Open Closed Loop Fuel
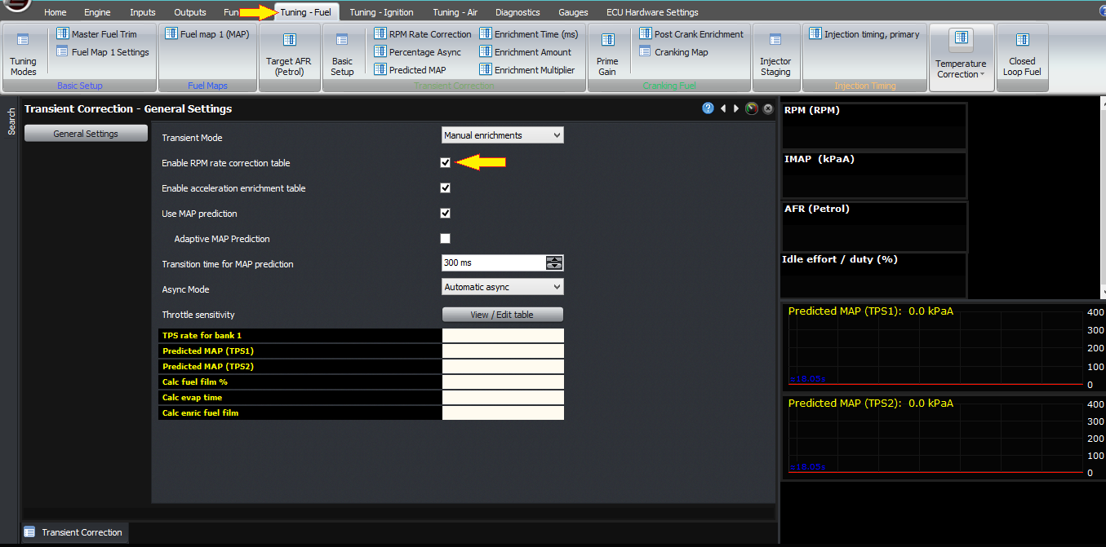 coord(1022,55)
